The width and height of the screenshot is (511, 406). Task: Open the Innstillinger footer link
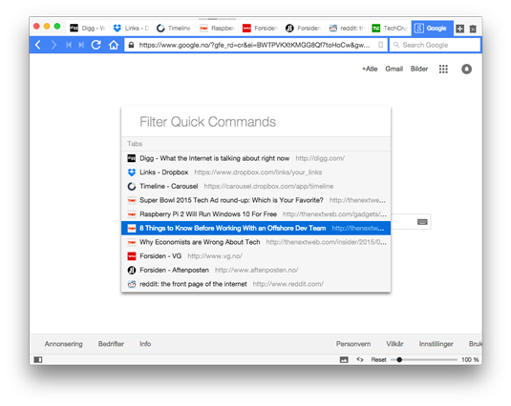[x=436, y=344]
